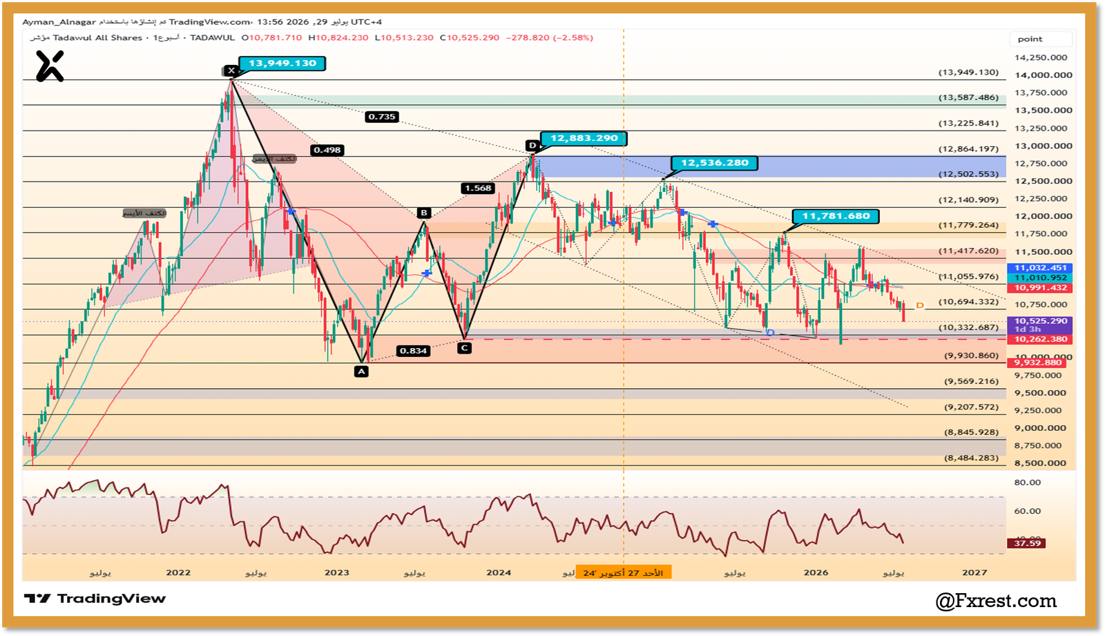
Task: Click the @Fxrest.com watermark link
Action: 996,601
